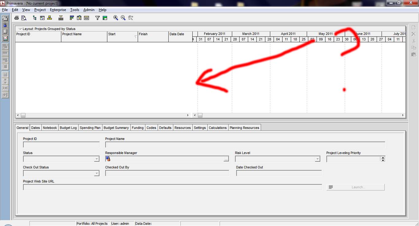Click the Gantt chart view toolbar icon
Image resolution: width=419 pixels, height=226 pixels.
(42, 18)
